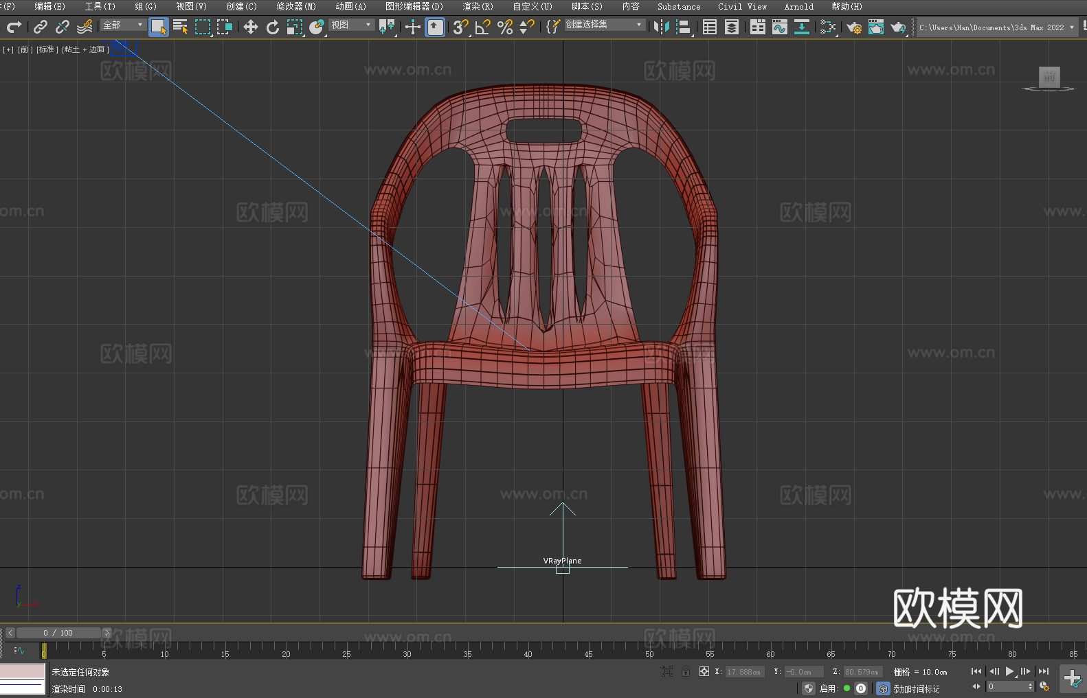1087x698 pixels.
Task: Click the 0 / 100 time slider
Action: click(x=58, y=633)
